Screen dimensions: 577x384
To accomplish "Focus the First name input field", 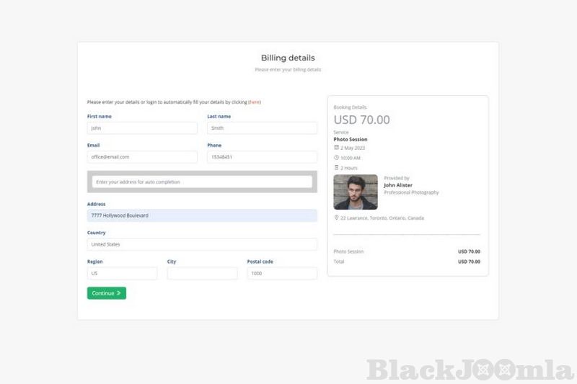I will (x=142, y=128).
